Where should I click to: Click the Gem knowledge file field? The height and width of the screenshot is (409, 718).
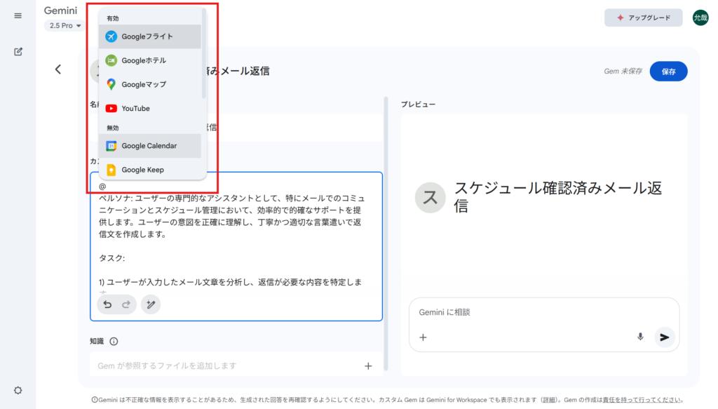pyautogui.click(x=236, y=366)
